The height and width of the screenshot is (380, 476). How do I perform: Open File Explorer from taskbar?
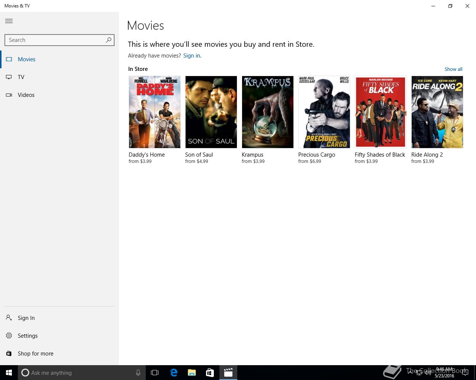192,373
